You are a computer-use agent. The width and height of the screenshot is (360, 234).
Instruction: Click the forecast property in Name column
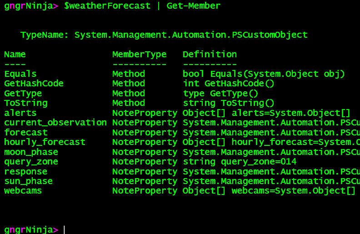coord(26,132)
